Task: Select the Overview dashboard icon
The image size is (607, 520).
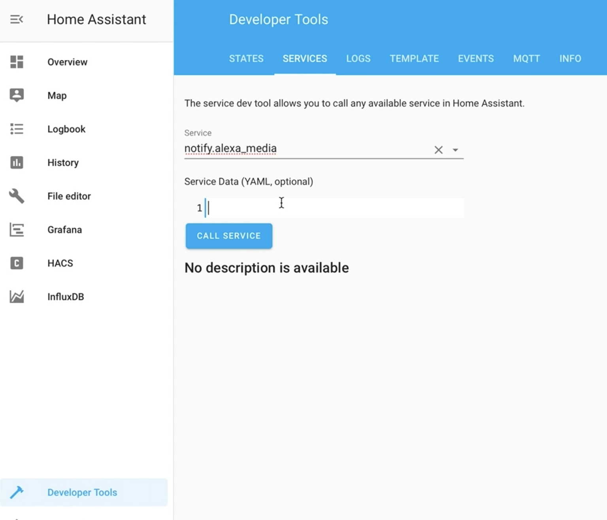Action: point(17,62)
